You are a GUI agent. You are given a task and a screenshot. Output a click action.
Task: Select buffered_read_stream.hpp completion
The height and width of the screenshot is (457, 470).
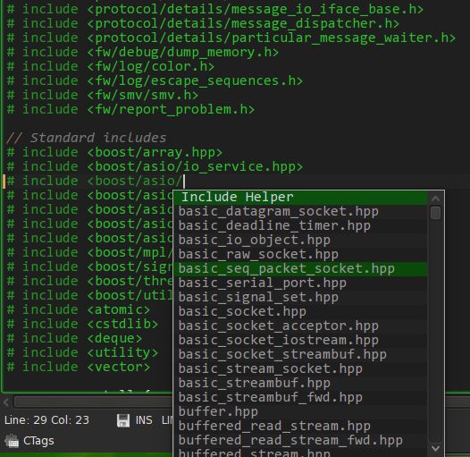point(300,426)
